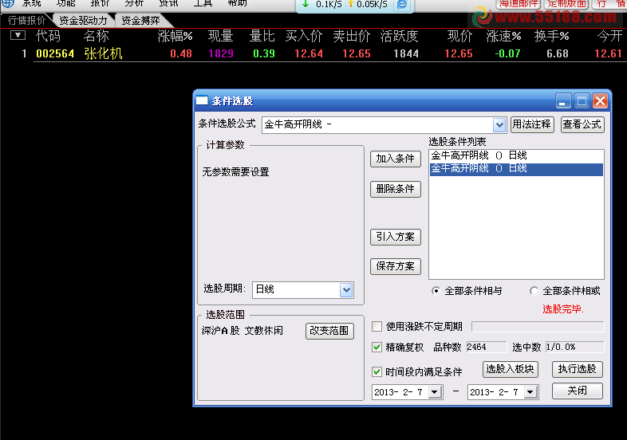The width and height of the screenshot is (627, 440).
Task: Sort by the 卖出价 column header
Action: point(352,37)
